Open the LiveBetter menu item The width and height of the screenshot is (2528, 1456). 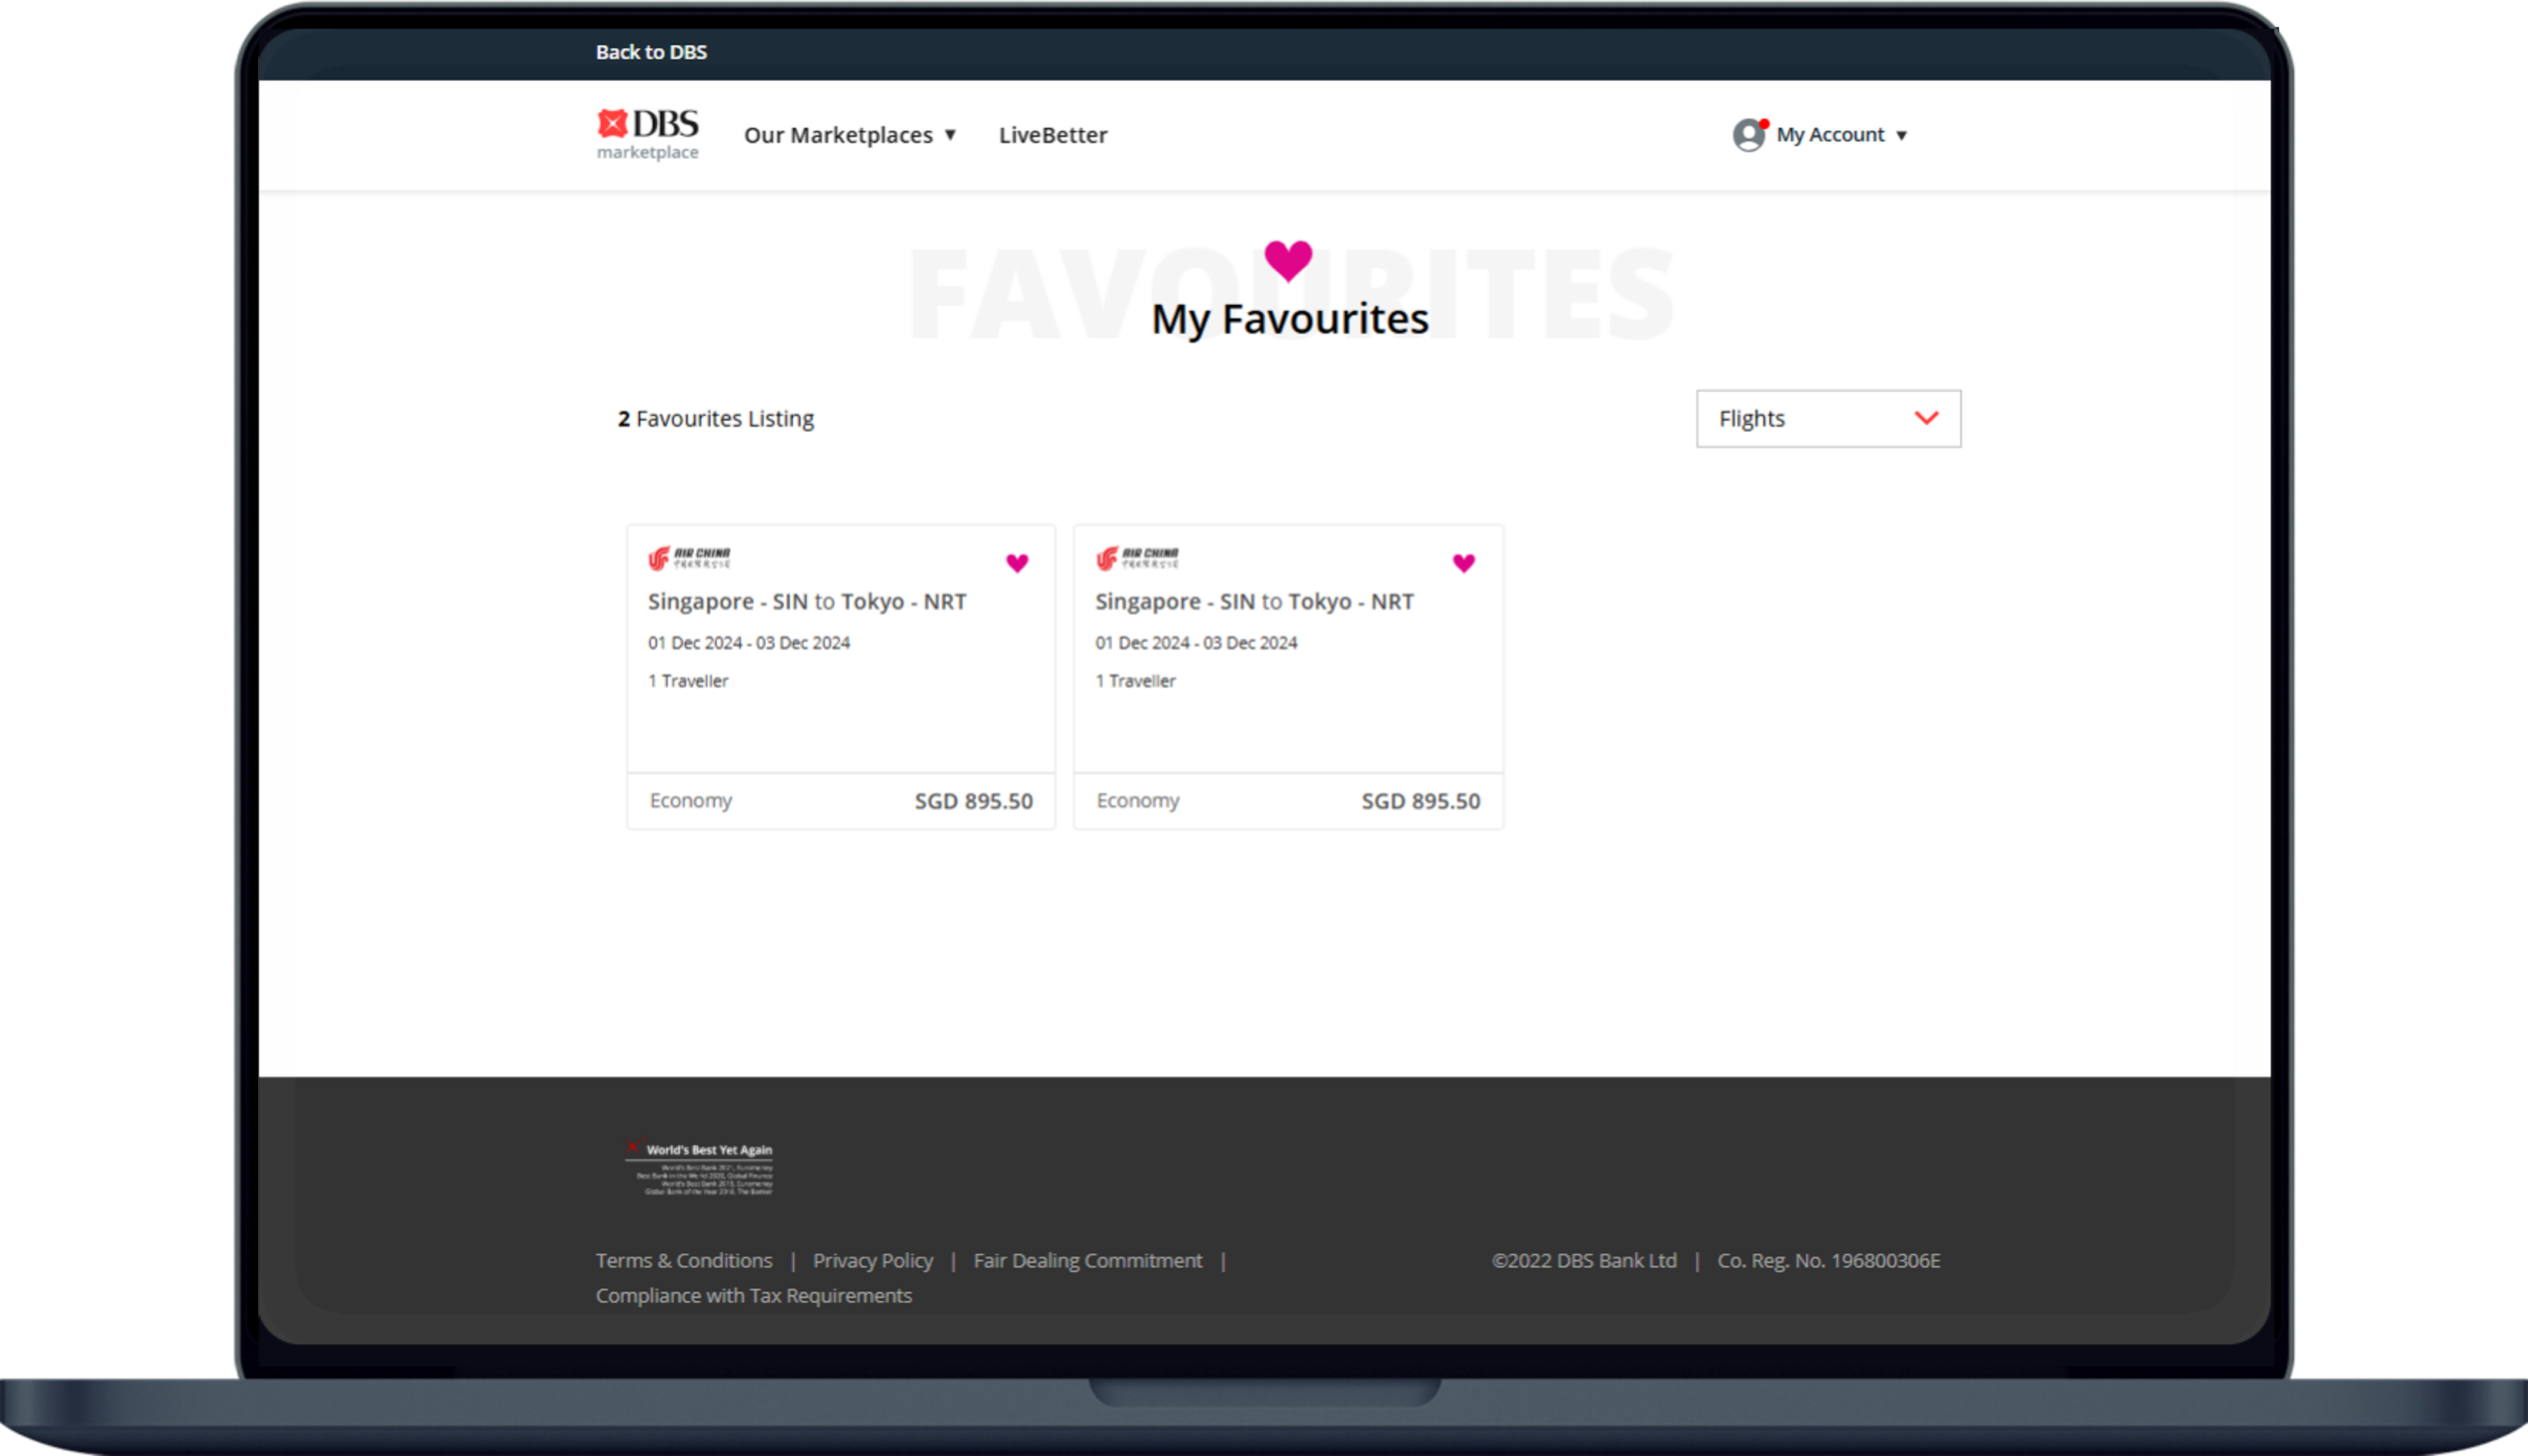(1053, 135)
